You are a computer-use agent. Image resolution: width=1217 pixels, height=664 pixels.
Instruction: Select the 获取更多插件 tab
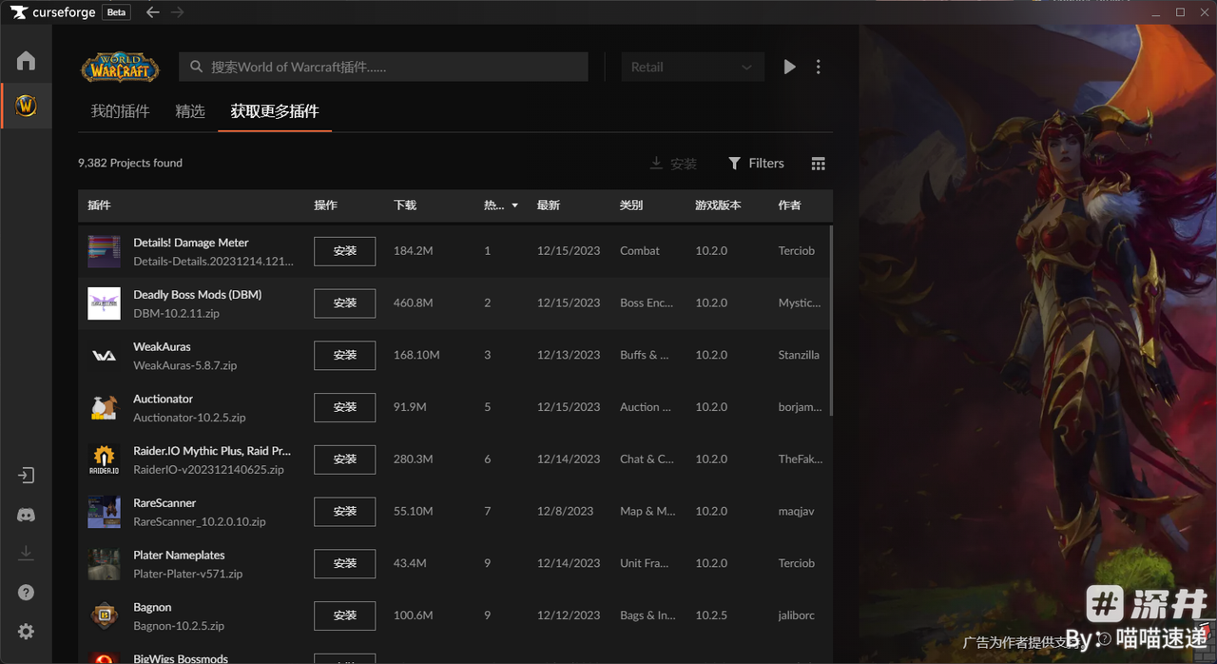[275, 111]
